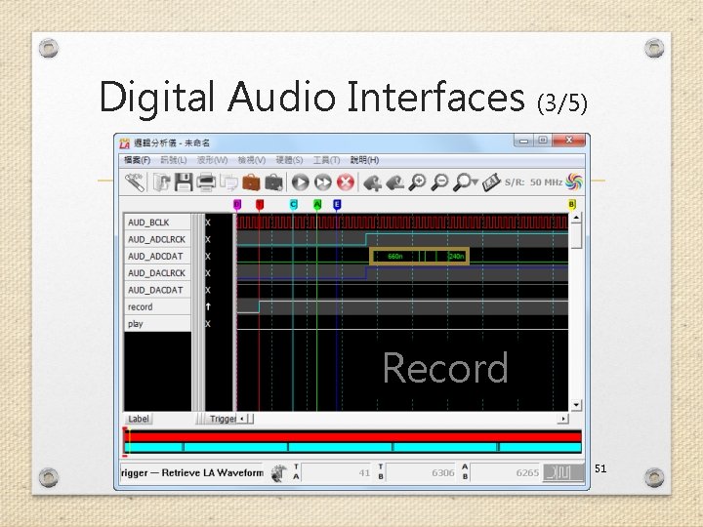The height and width of the screenshot is (527, 703).
Task: Click the orange briefcase icon
Action: pyautogui.click(x=251, y=182)
